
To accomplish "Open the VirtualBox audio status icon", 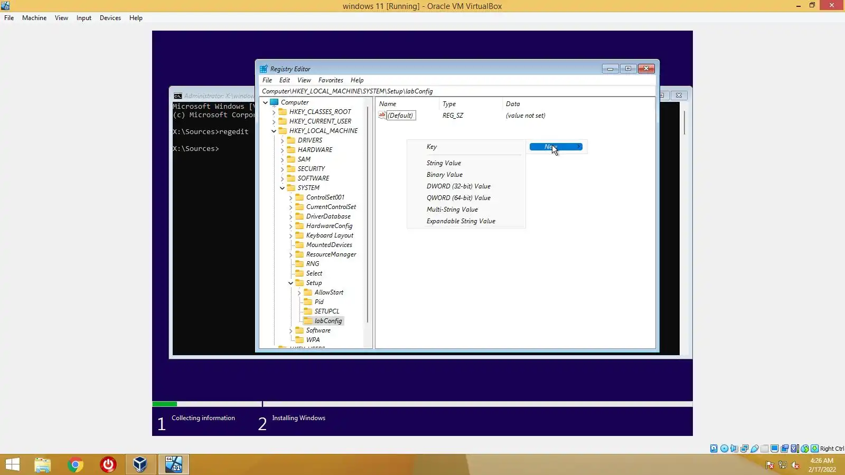I will 734,449.
